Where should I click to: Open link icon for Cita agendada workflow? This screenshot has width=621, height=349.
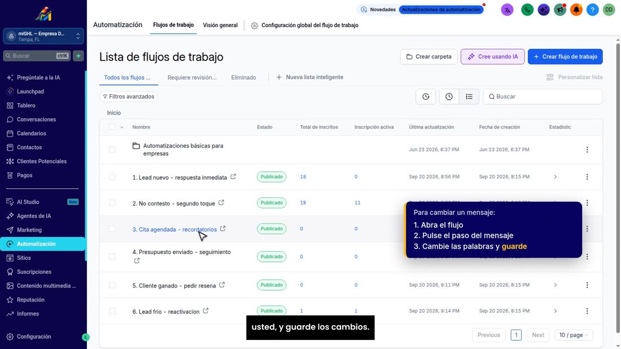coord(223,229)
